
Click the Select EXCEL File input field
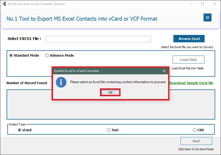click(x=98, y=39)
